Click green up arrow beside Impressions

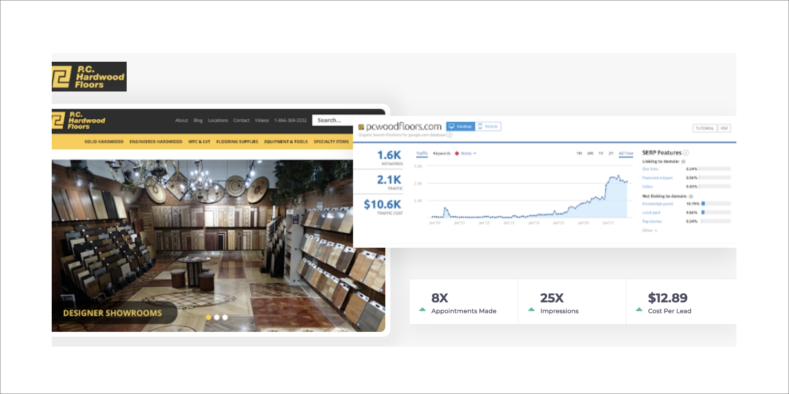click(531, 310)
